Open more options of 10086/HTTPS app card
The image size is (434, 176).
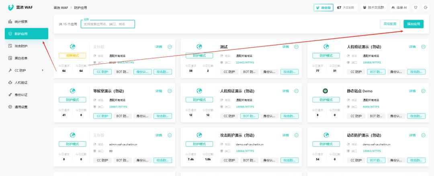[297, 91]
